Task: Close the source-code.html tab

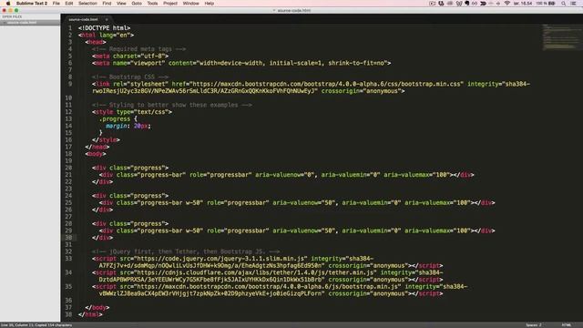Action: (107, 19)
